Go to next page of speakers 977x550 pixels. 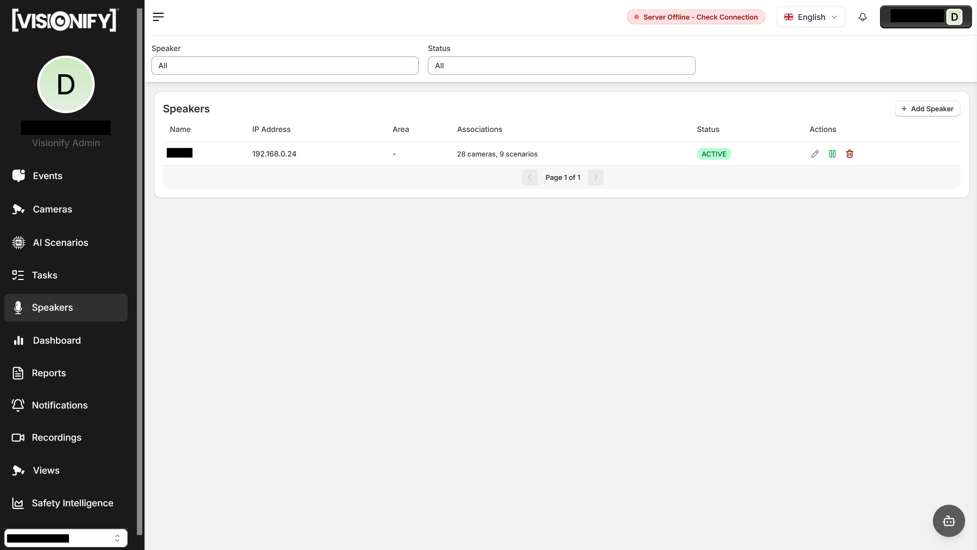[595, 177]
